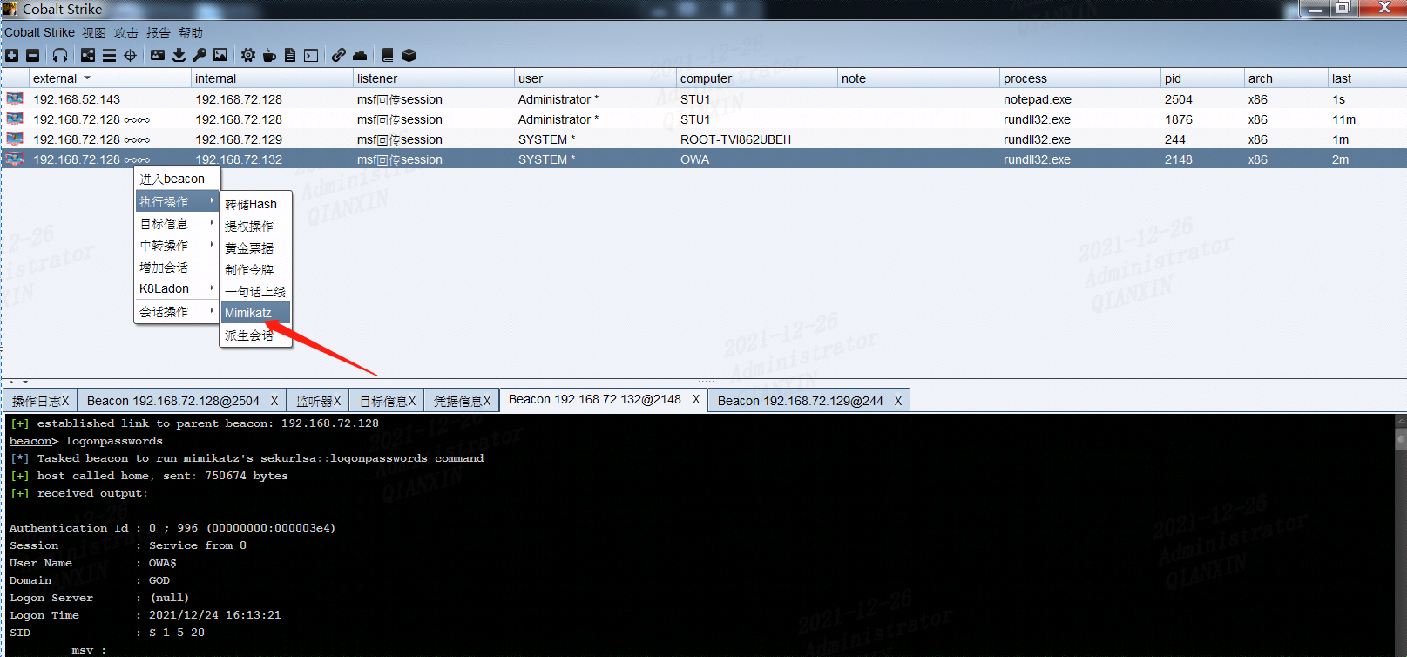Open help via the book icon

(x=388, y=55)
